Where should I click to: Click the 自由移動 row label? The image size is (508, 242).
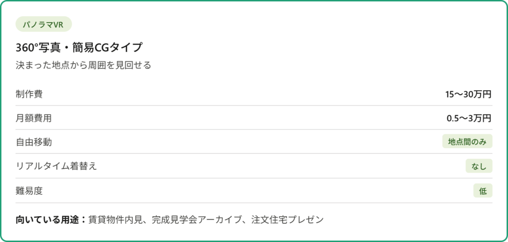pos(33,142)
